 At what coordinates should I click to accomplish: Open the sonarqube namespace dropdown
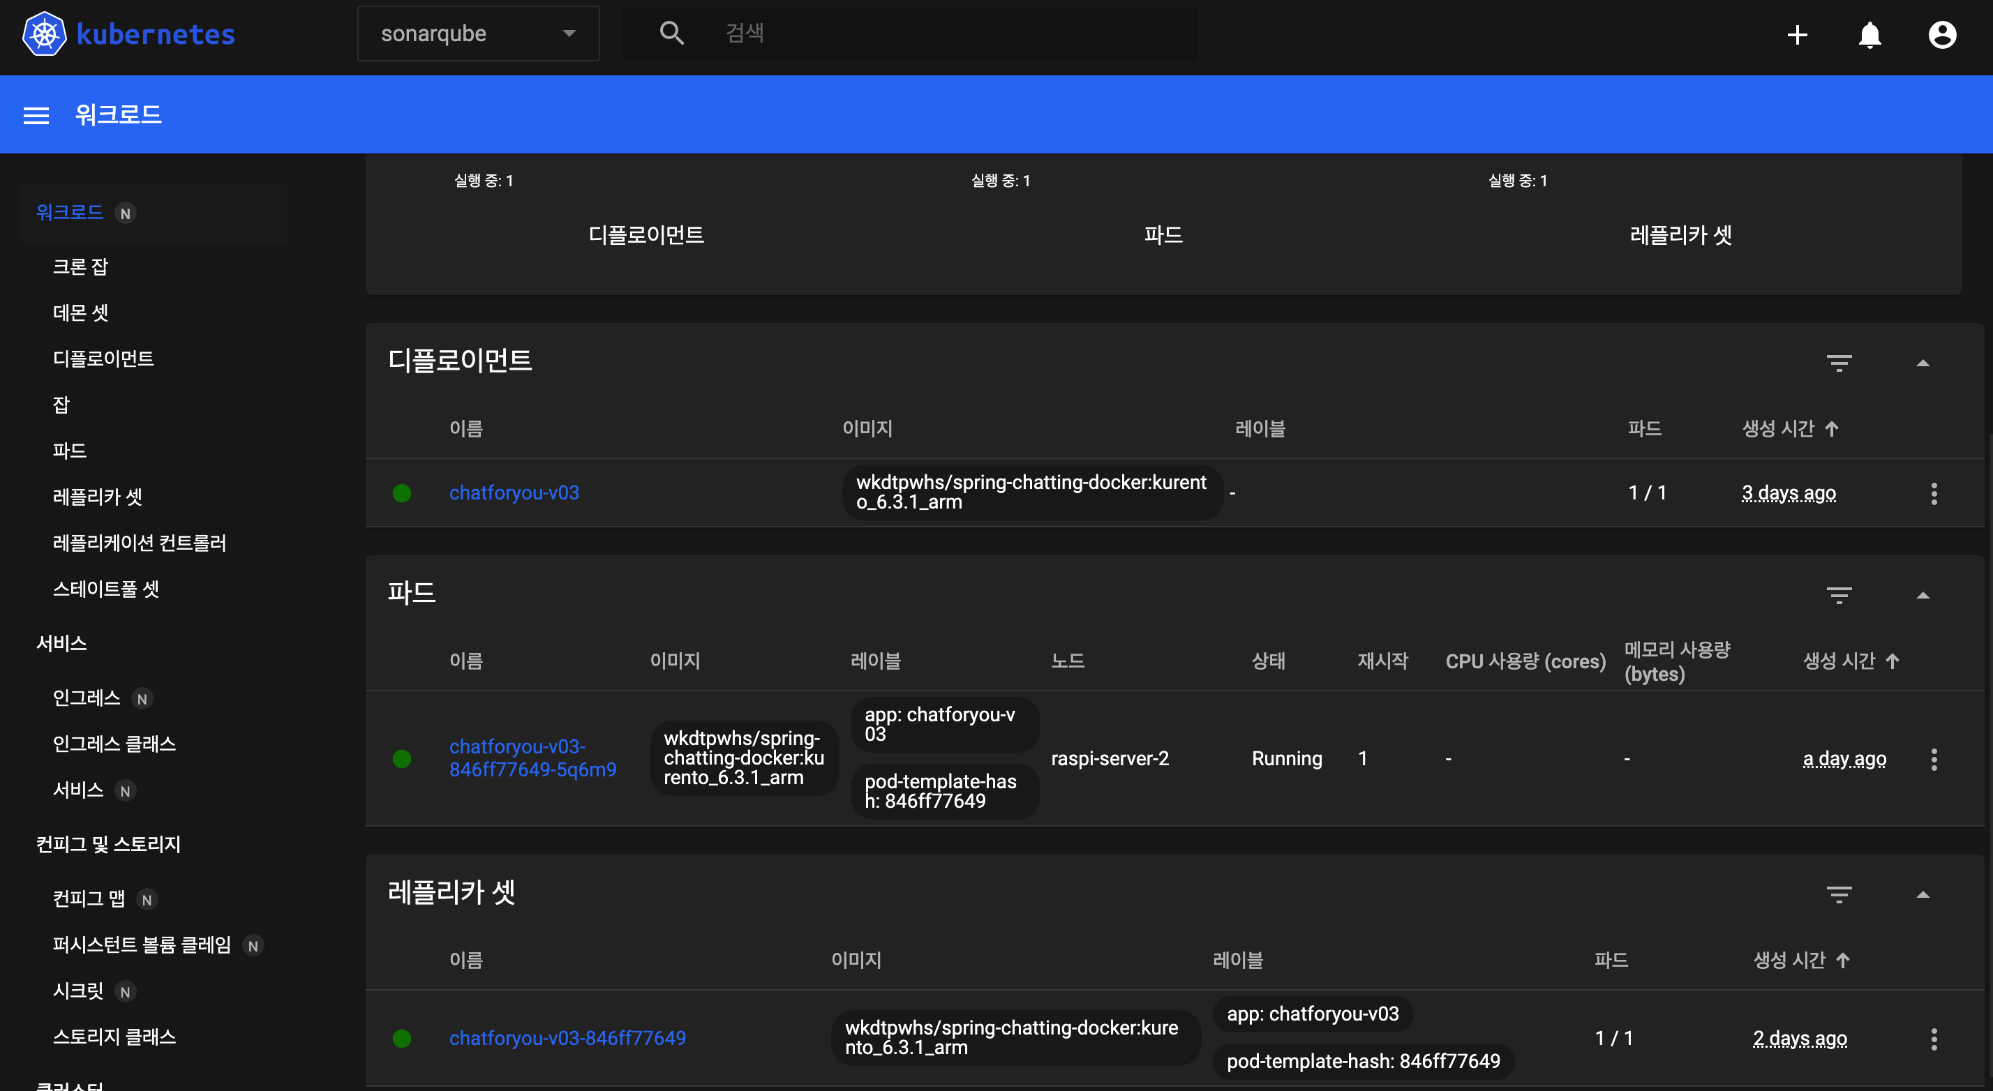point(478,34)
